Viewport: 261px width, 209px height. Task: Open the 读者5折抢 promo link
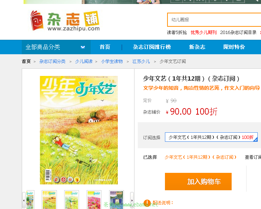[x=177, y=33]
